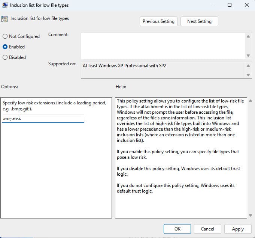
Task: Click Comment box scroll up arrow
Action: click(248, 36)
